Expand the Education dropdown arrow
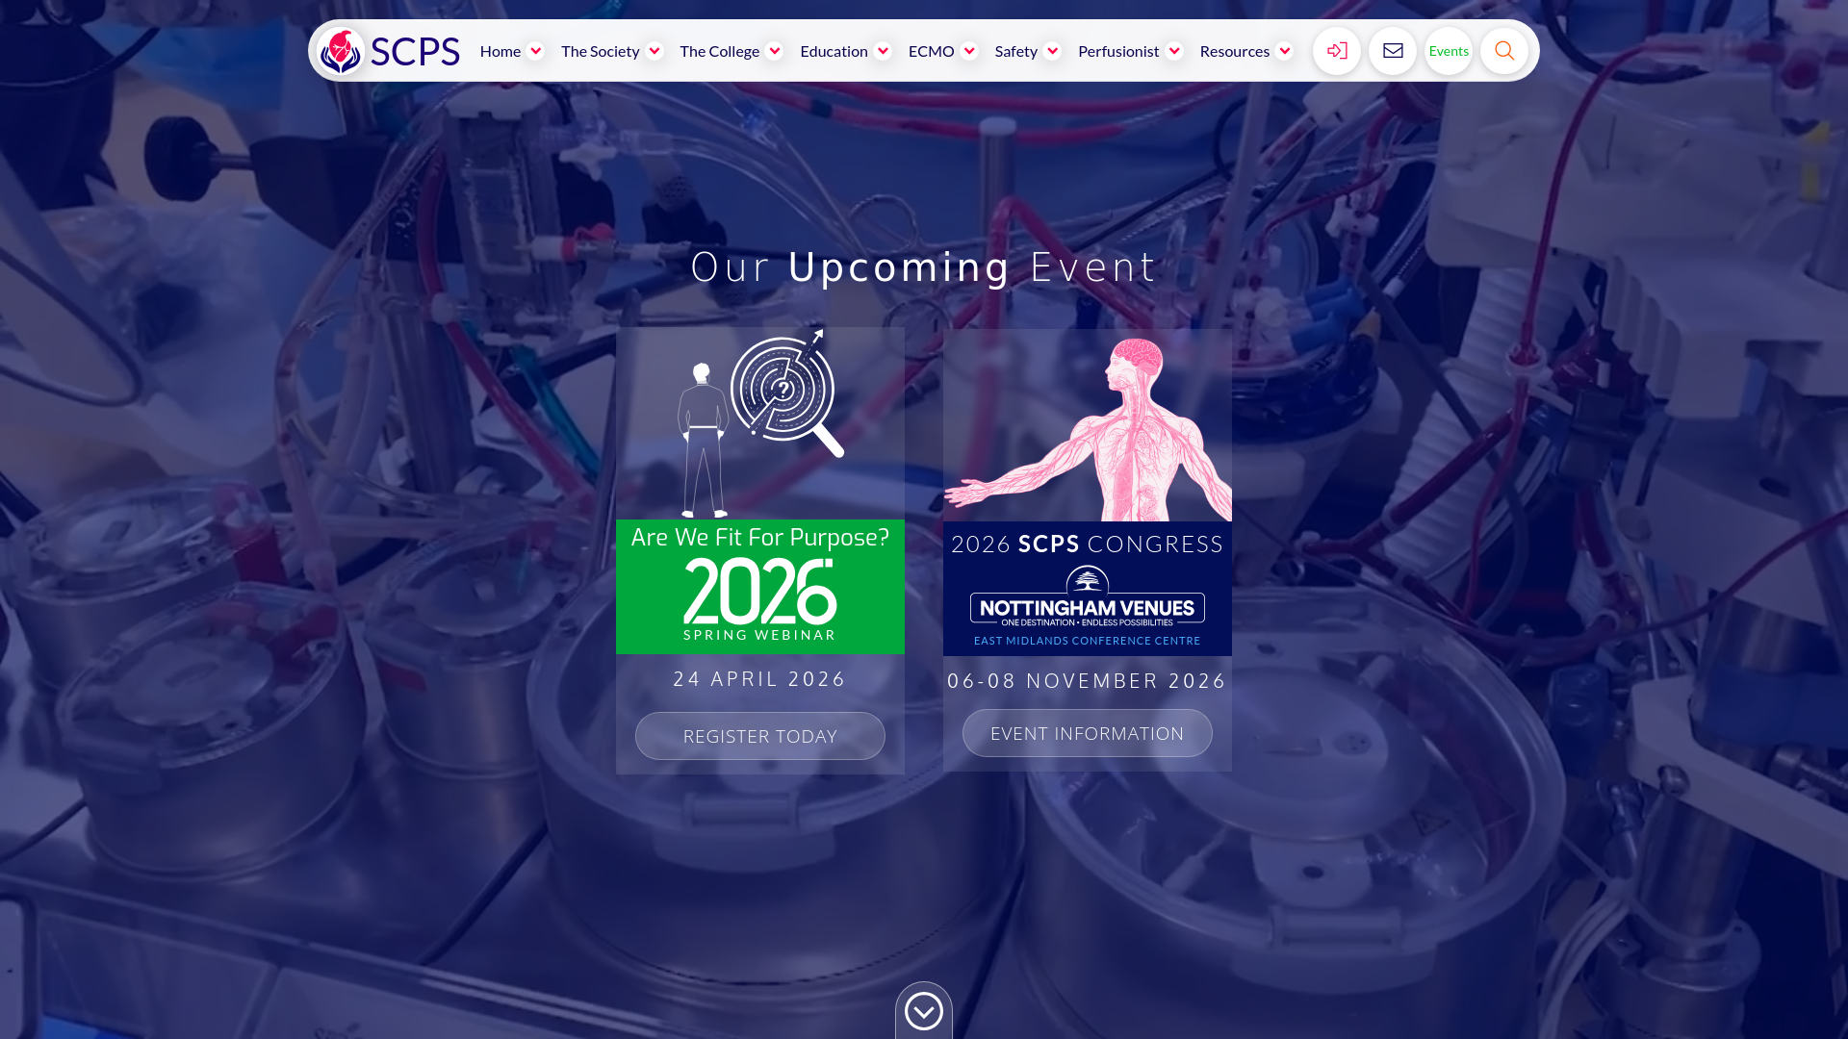This screenshot has height=1039, width=1848. coord(883,51)
